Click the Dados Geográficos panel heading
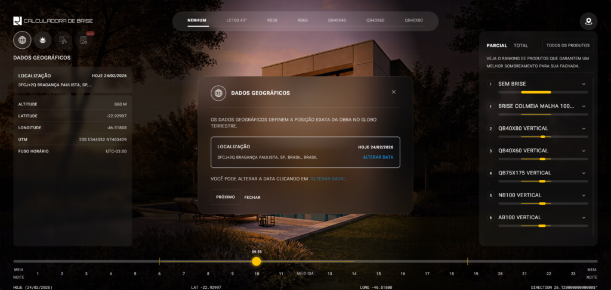The image size is (611, 290). point(42,58)
